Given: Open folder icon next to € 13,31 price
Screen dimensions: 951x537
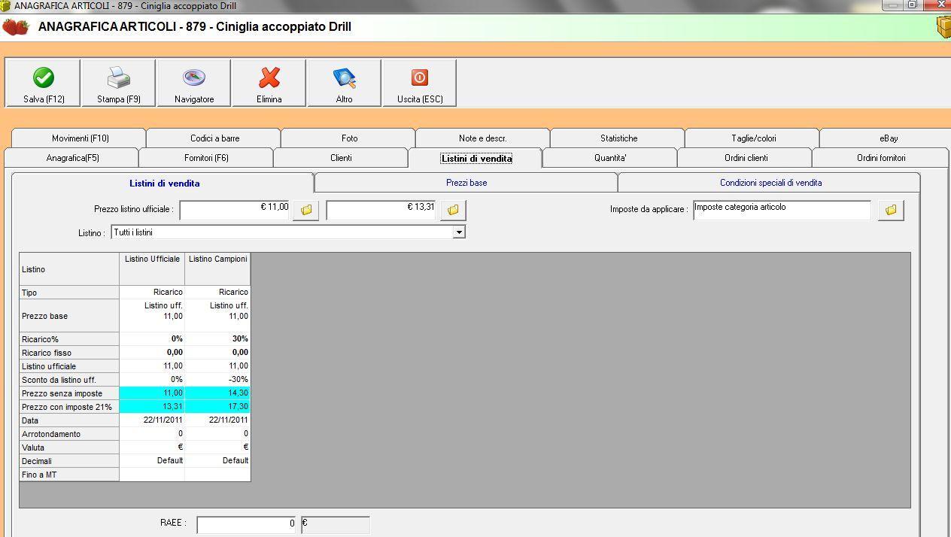Looking at the screenshot, I should click(452, 210).
